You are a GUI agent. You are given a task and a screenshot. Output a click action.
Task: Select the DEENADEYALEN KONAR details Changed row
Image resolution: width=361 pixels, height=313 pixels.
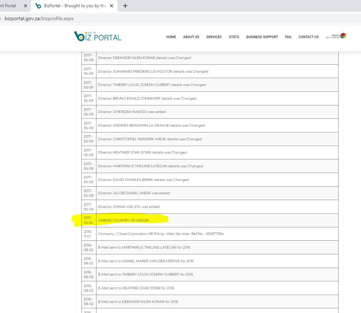(x=210, y=58)
